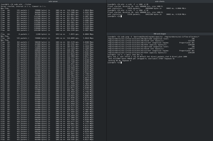
Task: Click the value "0.0884 Mbps"
Action: [88, 34]
